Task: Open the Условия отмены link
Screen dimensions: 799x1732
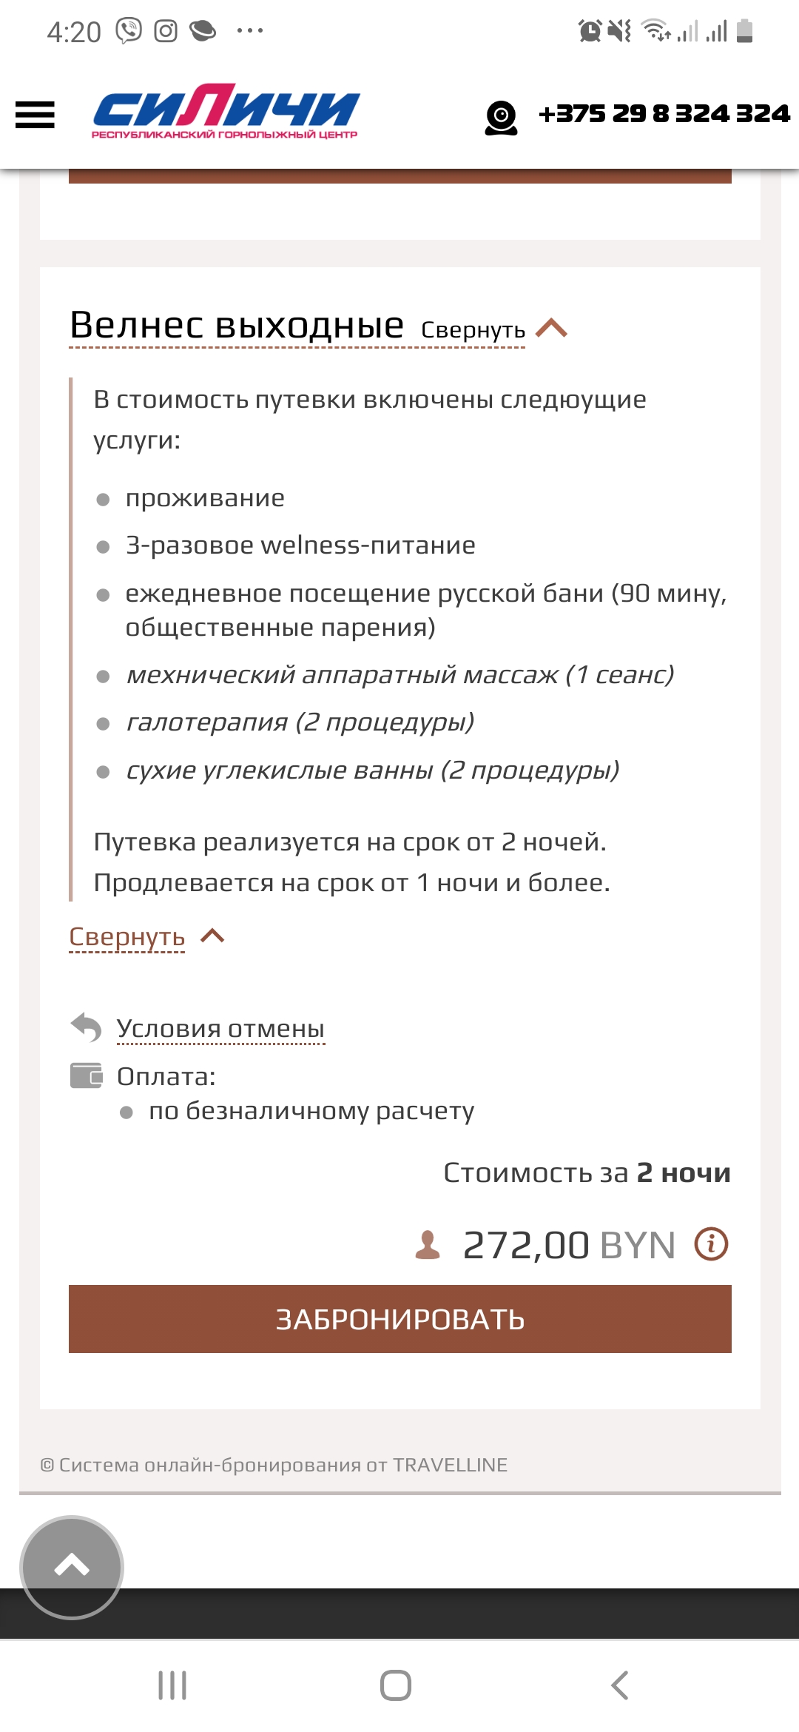Action: coord(220,1028)
